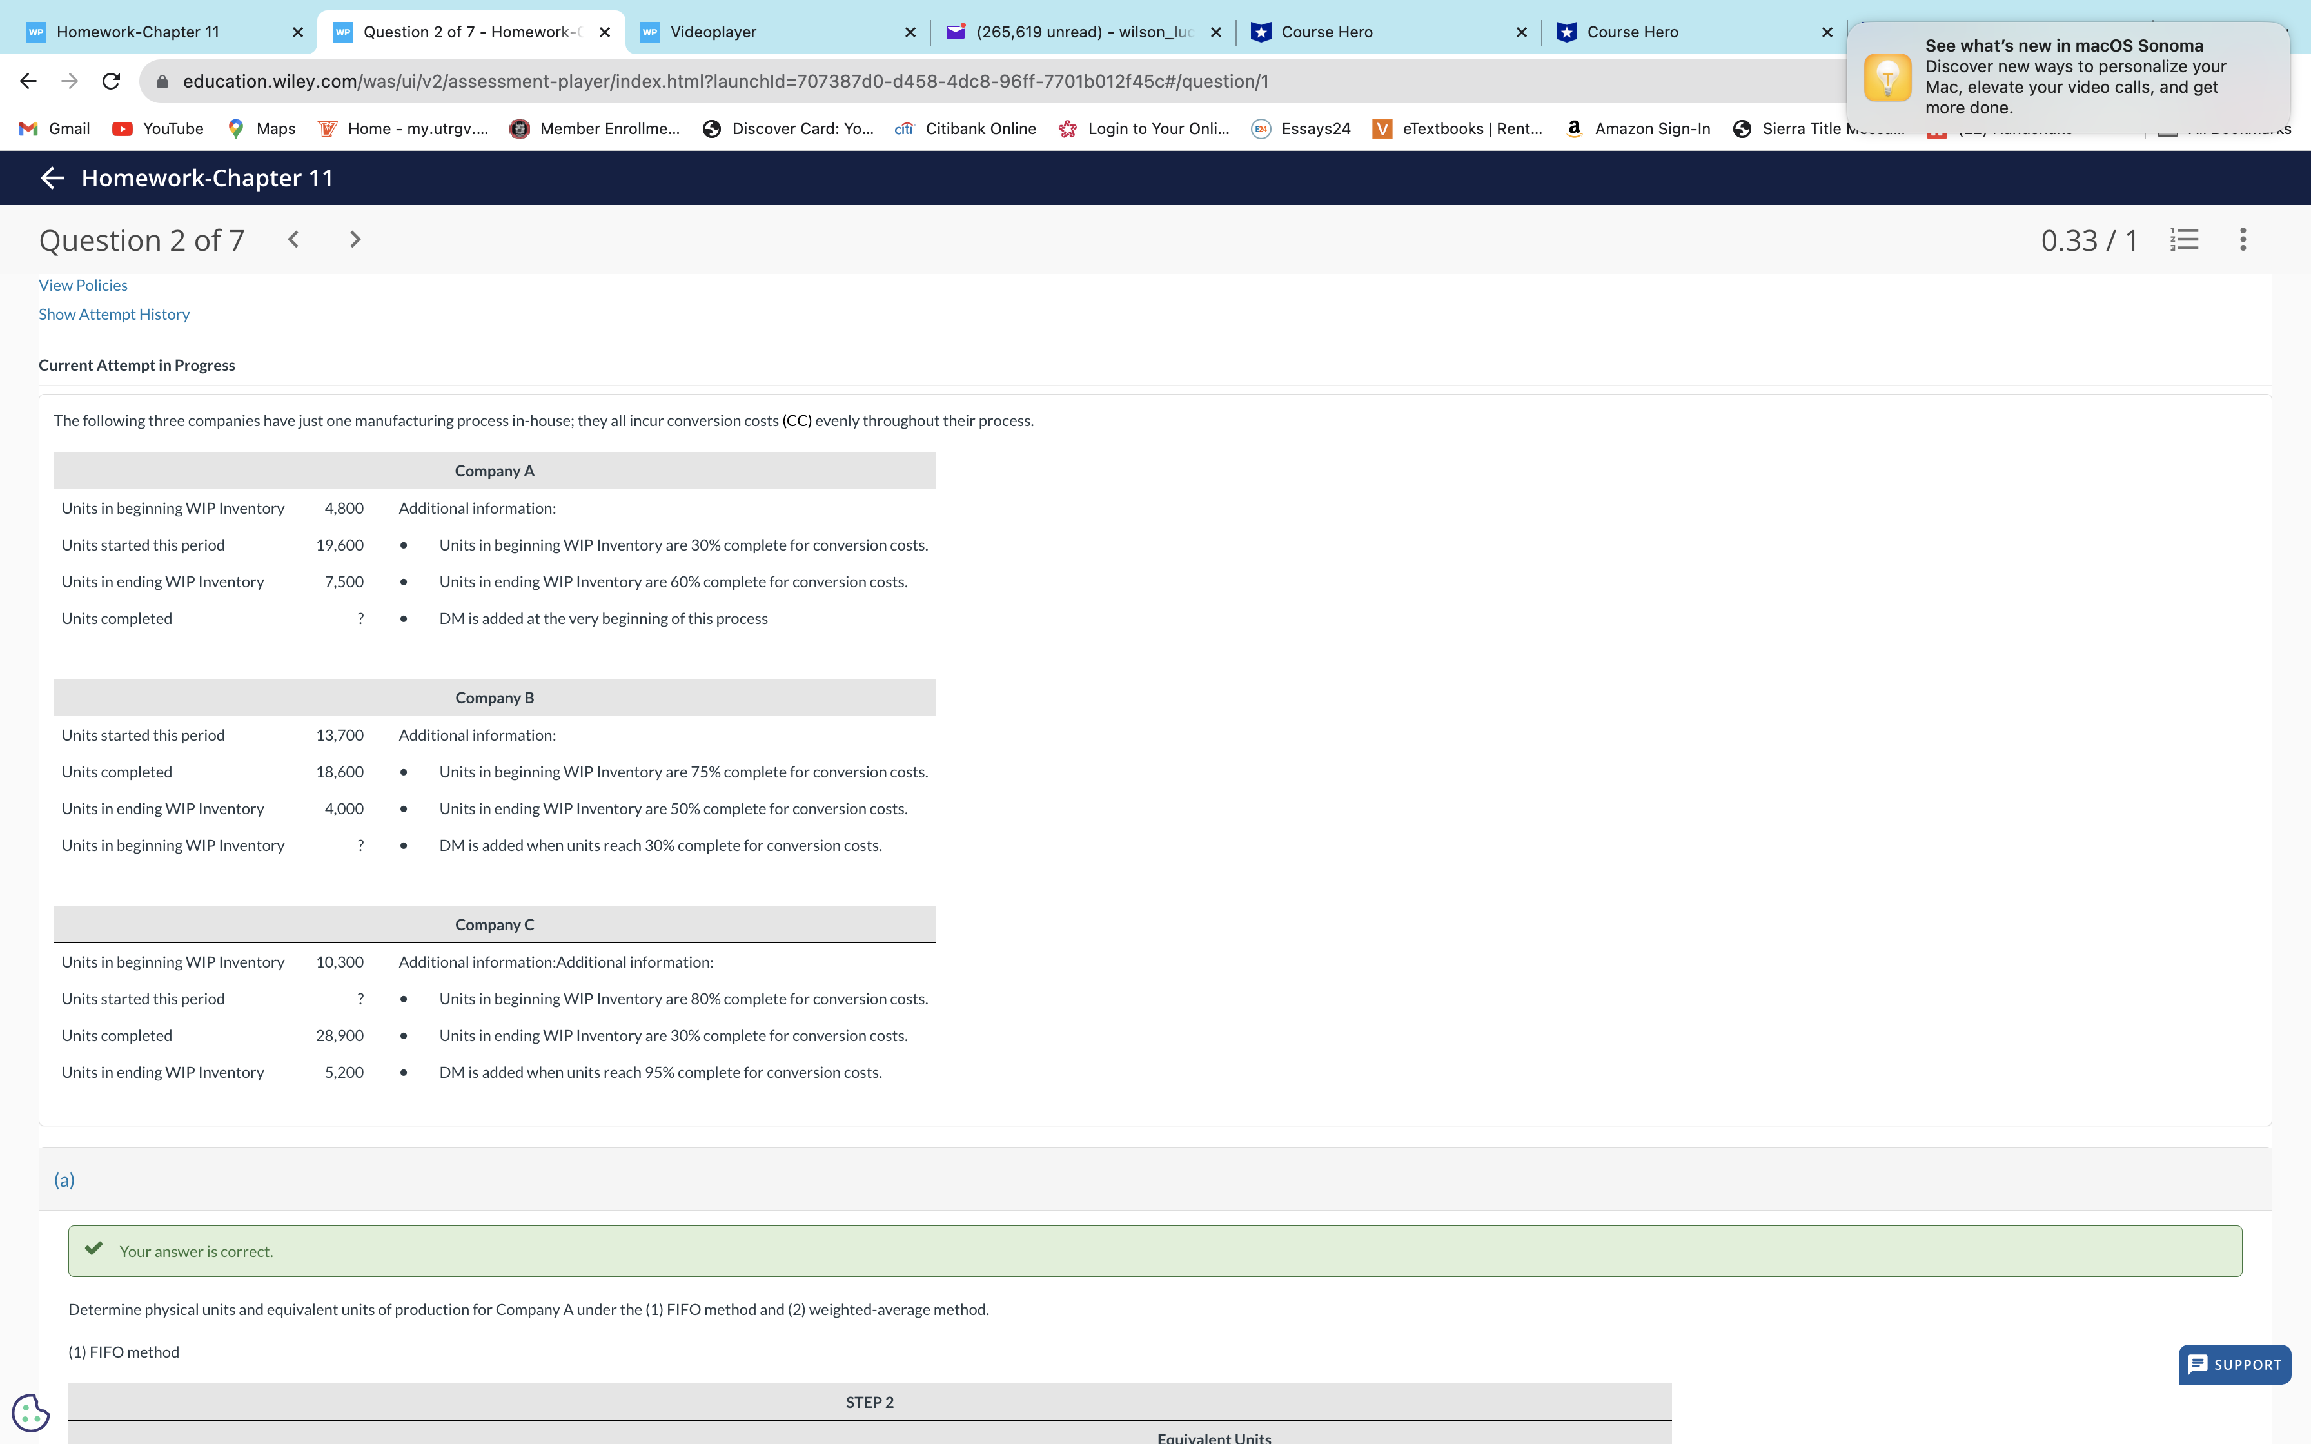Open the Gmail bookmark
The width and height of the screenshot is (2311, 1444).
coord(54,128)
